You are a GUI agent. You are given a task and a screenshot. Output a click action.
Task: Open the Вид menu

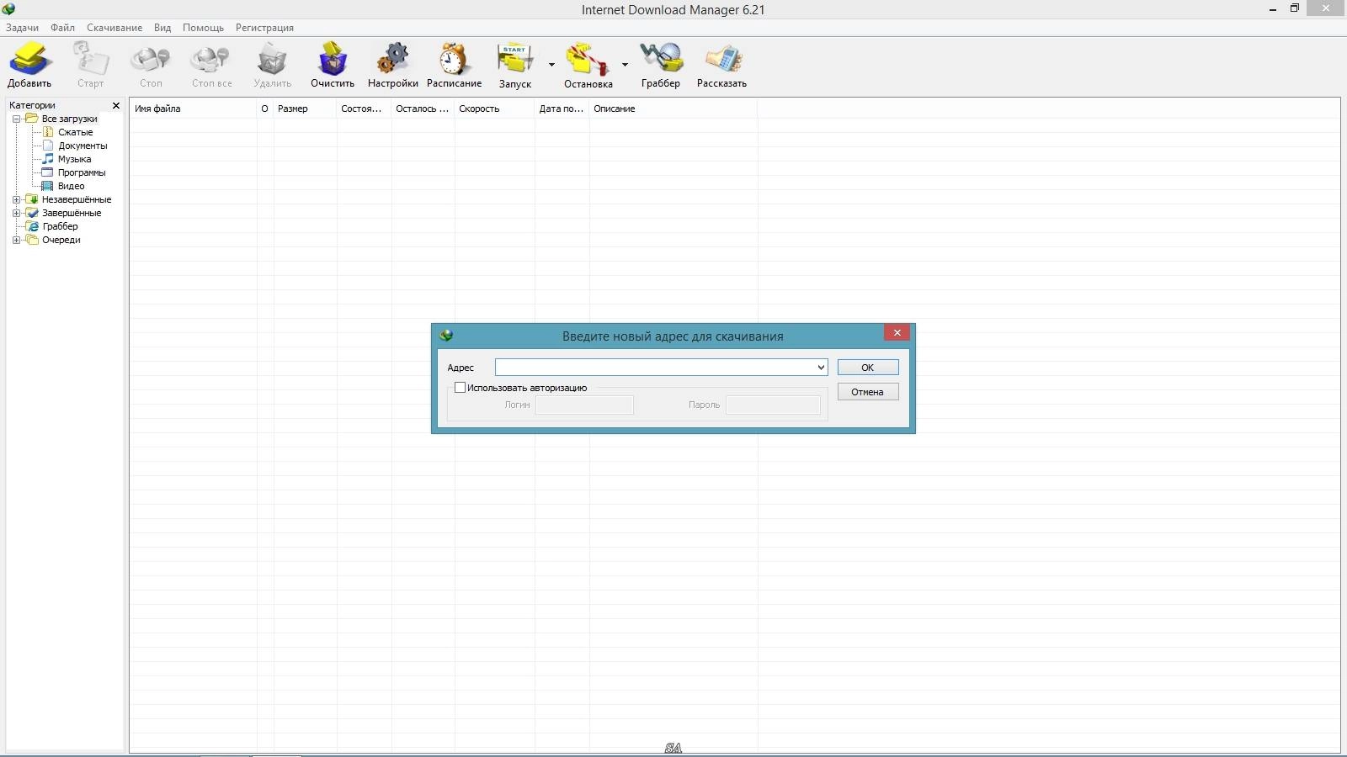(162, 28)
